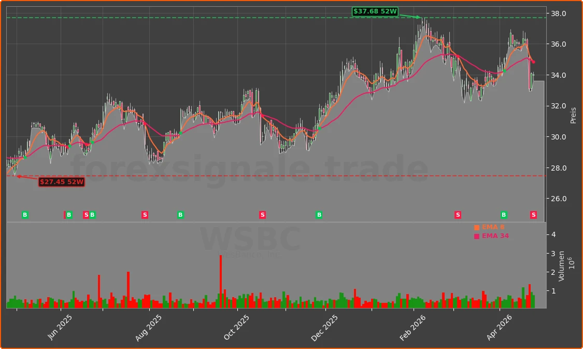Click the S sell marker after Oct 2025
Screen dimensions: 583x349
[x=263, y=215]
